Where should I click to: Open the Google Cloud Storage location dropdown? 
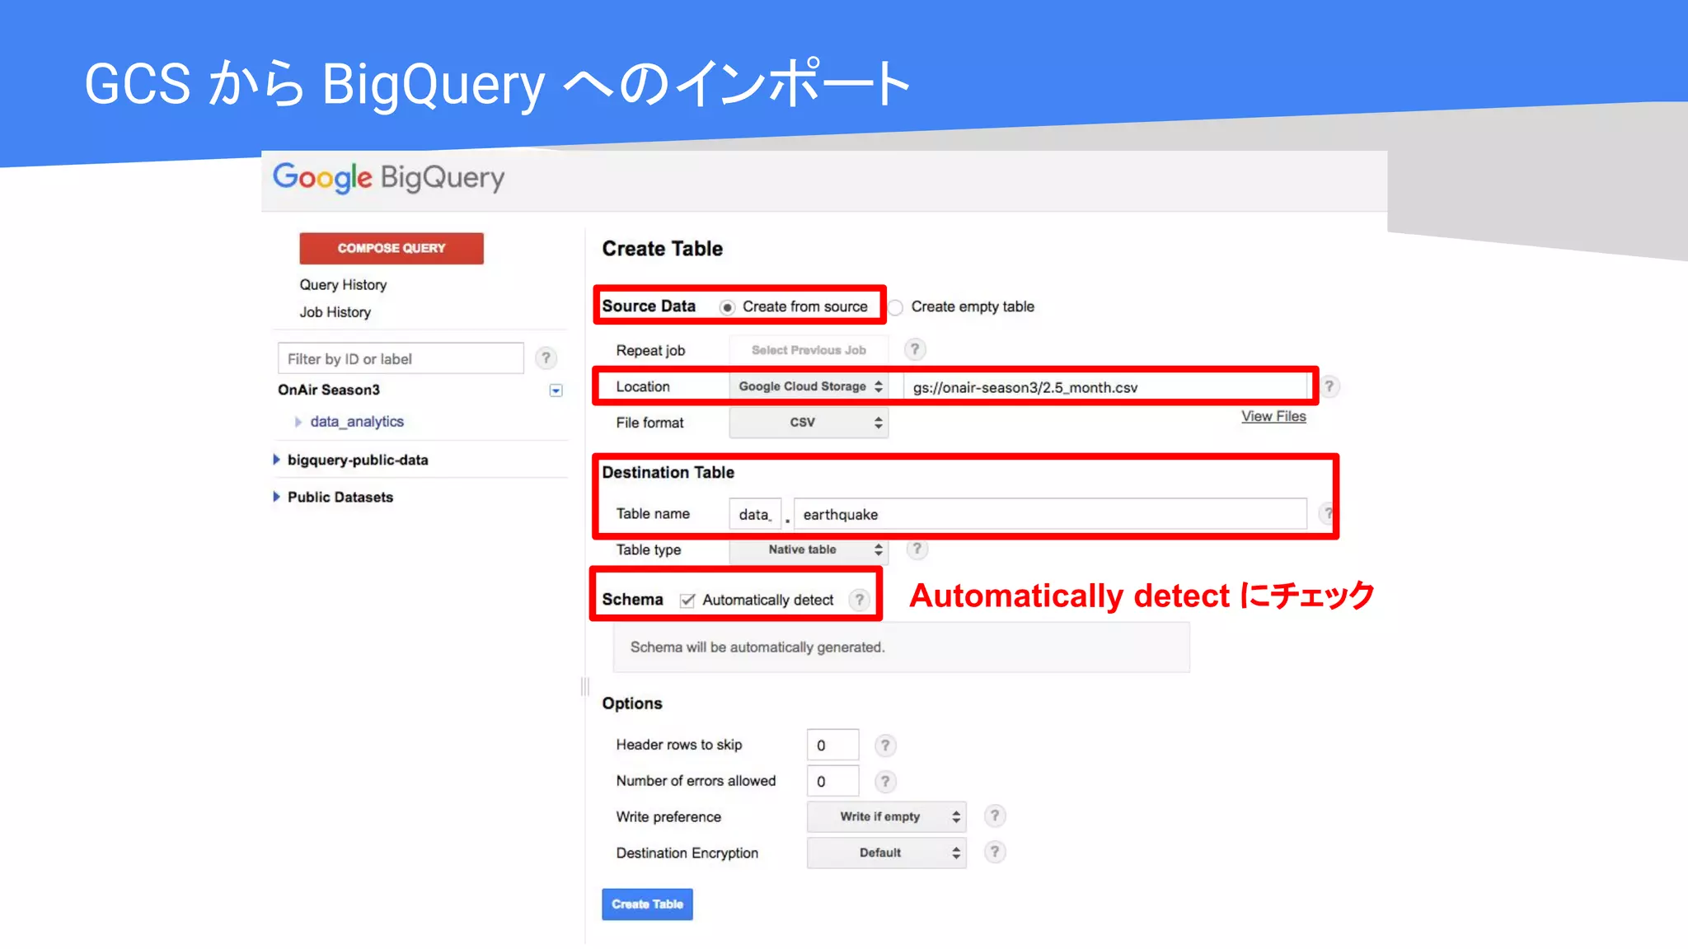tap(809, 386)
